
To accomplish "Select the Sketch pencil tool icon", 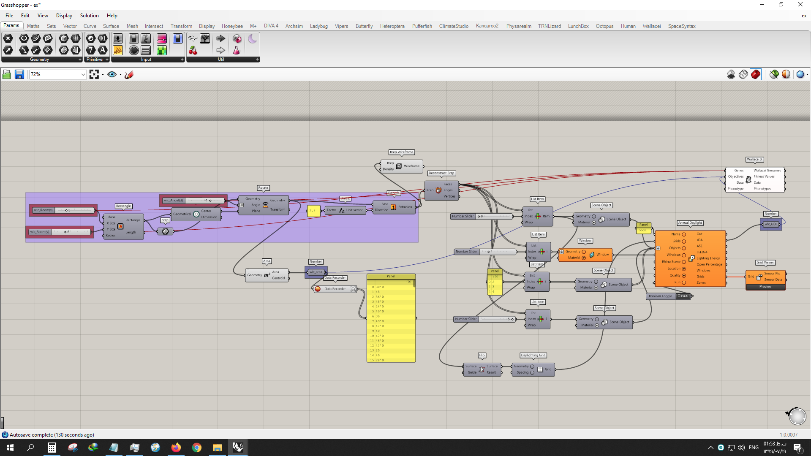I will (129, 74).
